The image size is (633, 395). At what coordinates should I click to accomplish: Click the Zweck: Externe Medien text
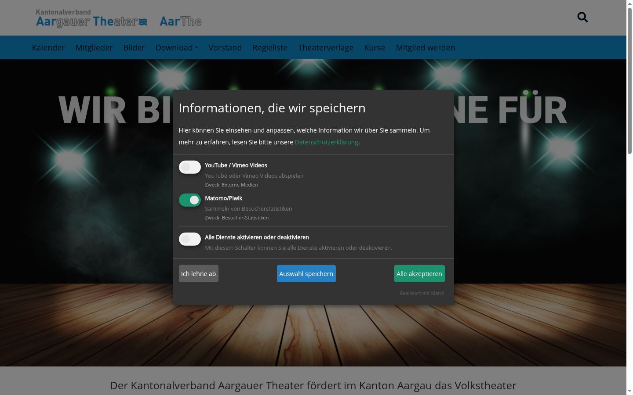[x=232, y=185]
